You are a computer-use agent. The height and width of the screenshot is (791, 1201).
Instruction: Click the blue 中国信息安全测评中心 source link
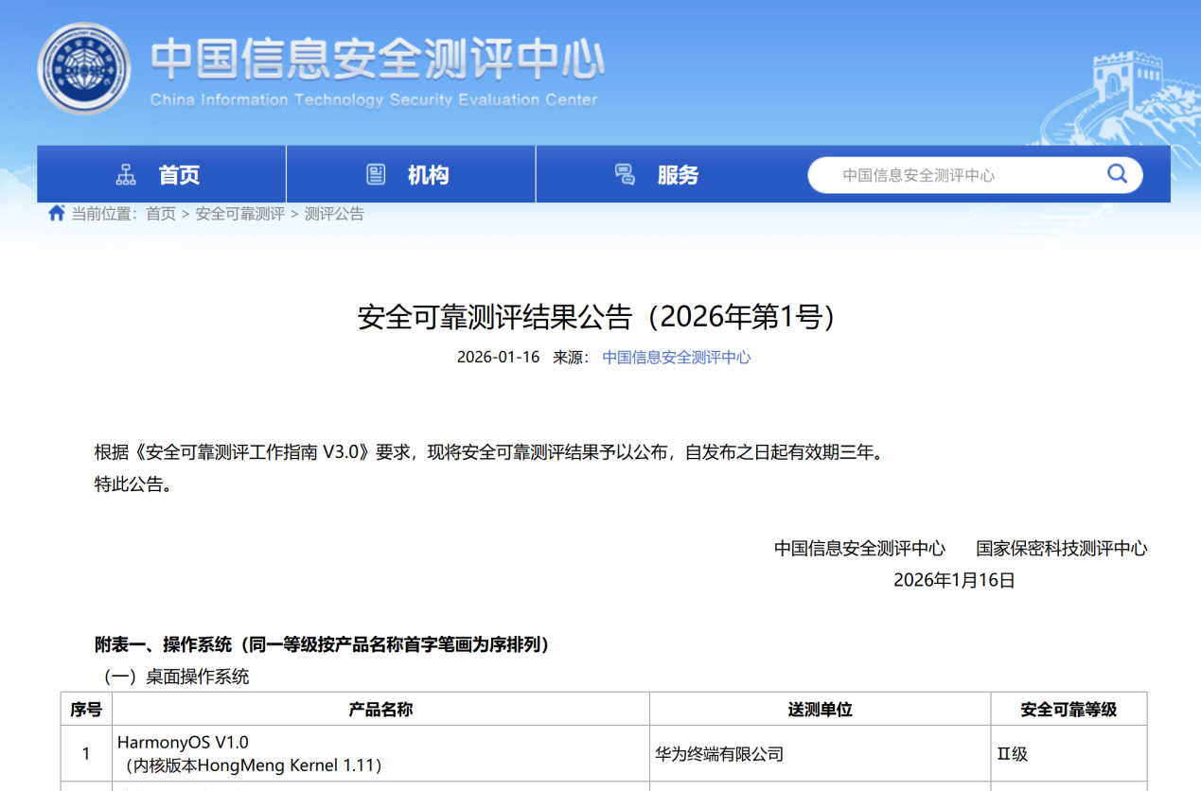(x=677, y=358)
